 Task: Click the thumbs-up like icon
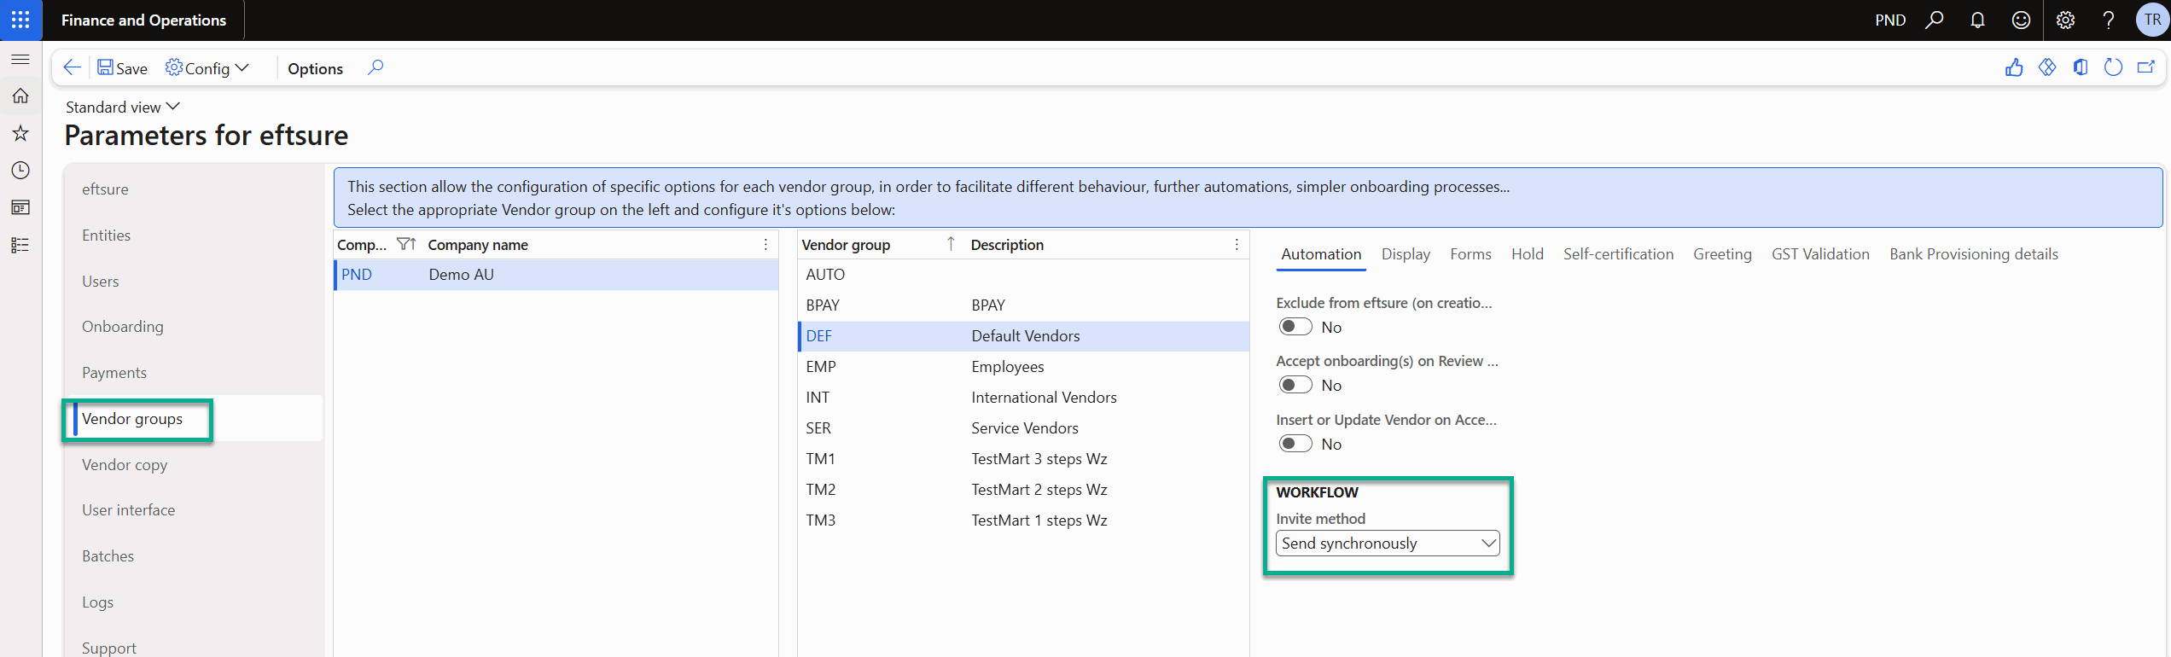tap(2014, 67)
